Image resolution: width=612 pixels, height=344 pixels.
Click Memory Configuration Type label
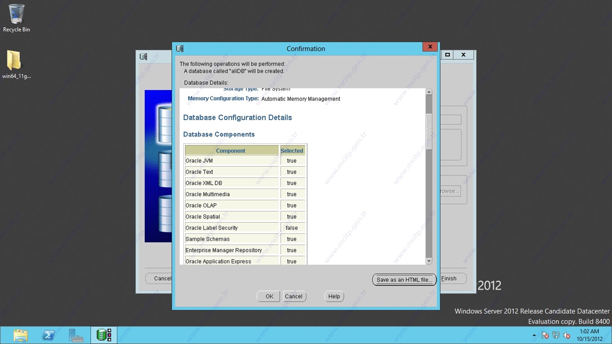point(223,99)
